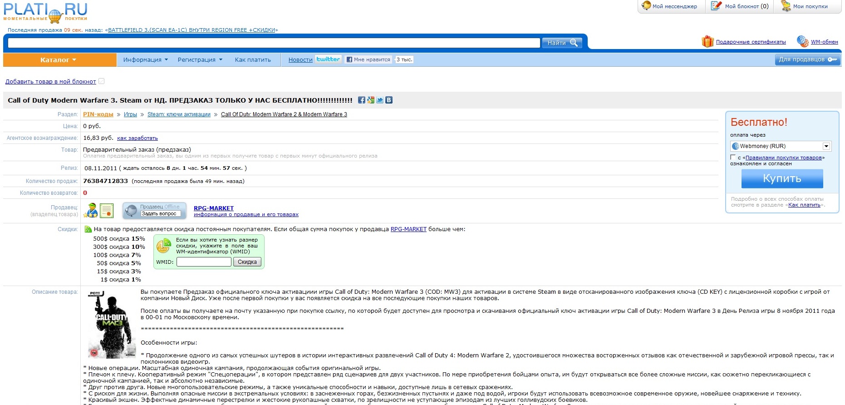Click the Предварительный заказ (предзаказ) text
The width and height of the screenshot is (845, 405).
137,150
